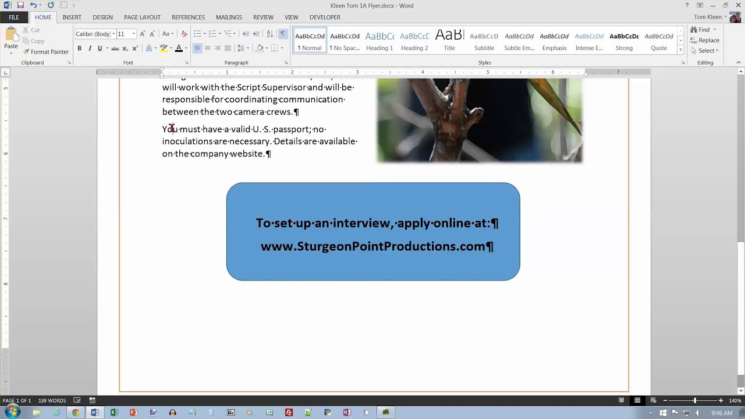Expand the Styles gallery
Image resolution: width=745 pixels, height=419 pixels.
(x=680, y=50)
